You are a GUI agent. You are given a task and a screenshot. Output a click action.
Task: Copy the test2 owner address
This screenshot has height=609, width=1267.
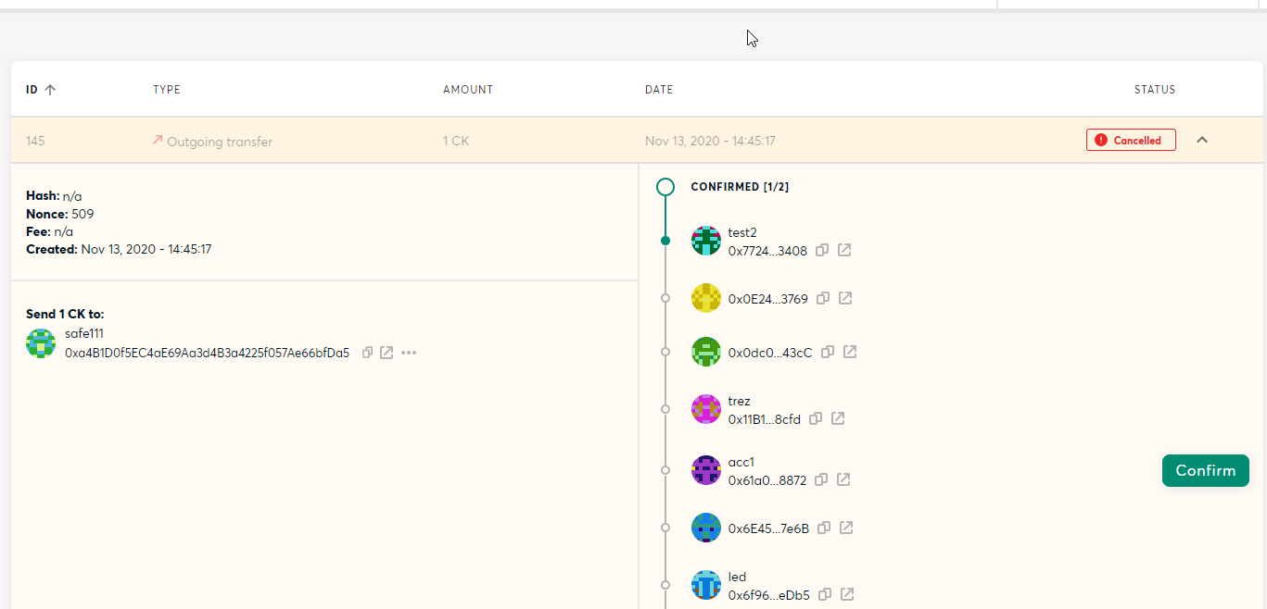[822, 250]
